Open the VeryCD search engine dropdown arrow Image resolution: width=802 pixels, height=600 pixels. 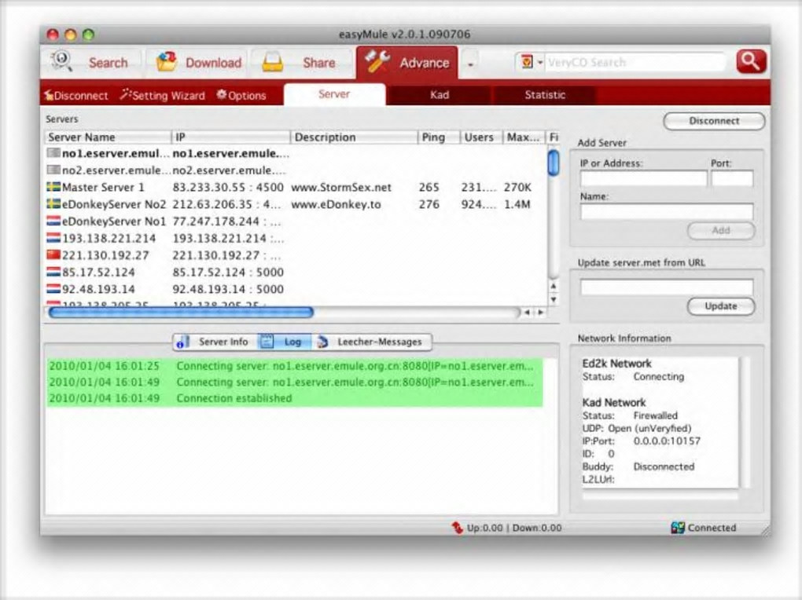point(540,63)
